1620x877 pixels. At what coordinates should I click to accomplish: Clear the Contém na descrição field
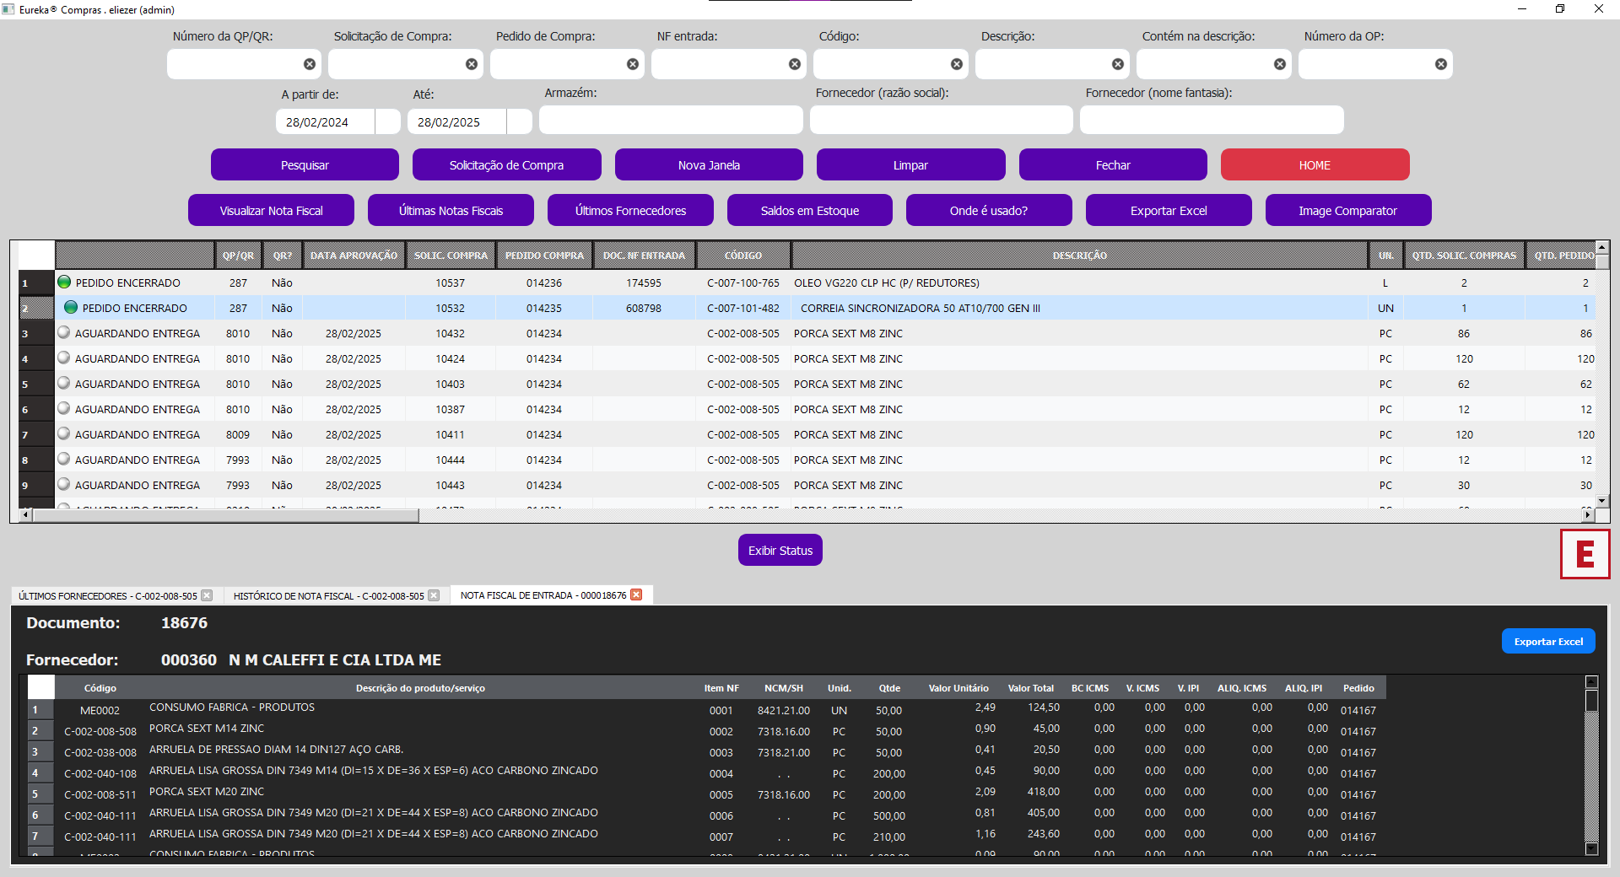1280,64
